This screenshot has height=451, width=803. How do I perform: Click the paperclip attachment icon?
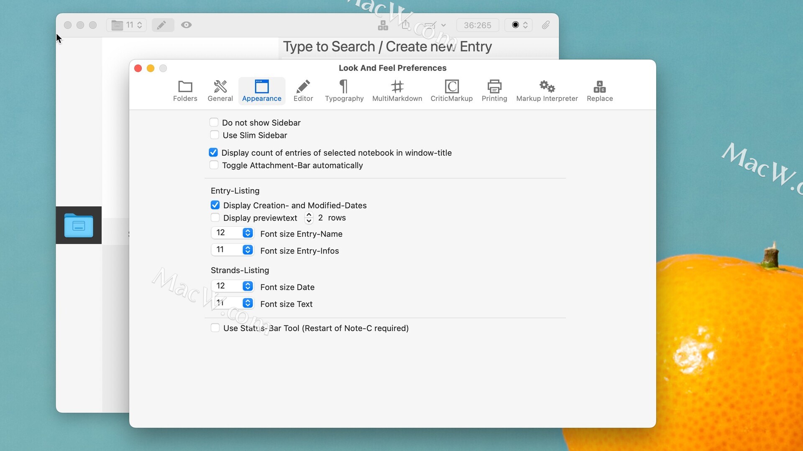pos(545,25)
